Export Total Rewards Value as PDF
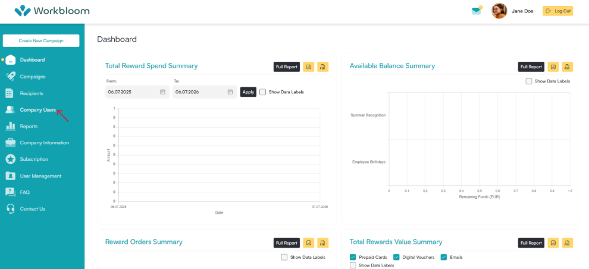The height and width of the screenshot is (269, 589). (568, 243)
